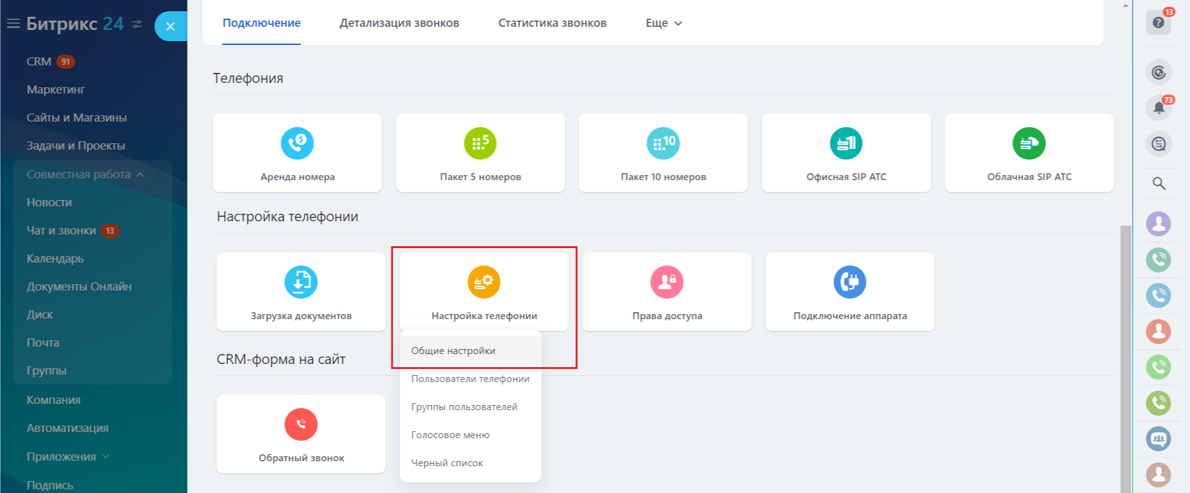Select Общие настройки from dropdown menu
This screenshot has width=1190, height=493.
453,351
